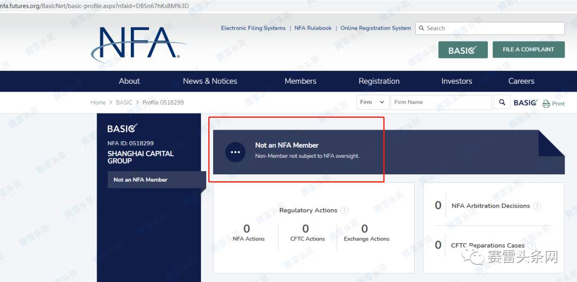Viewport: 577px width, 282px height.
Task: Click the Print link
Action: pos(558,103)
